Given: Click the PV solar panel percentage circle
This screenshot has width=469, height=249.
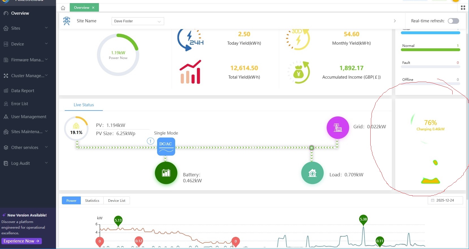Looking at the screenshot, I should coord(76,129).
